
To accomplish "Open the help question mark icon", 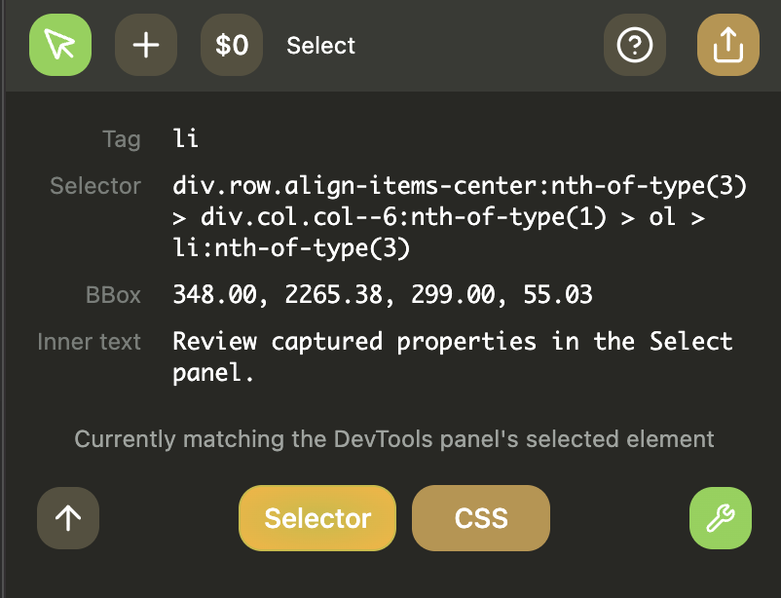I will [635, 45].
